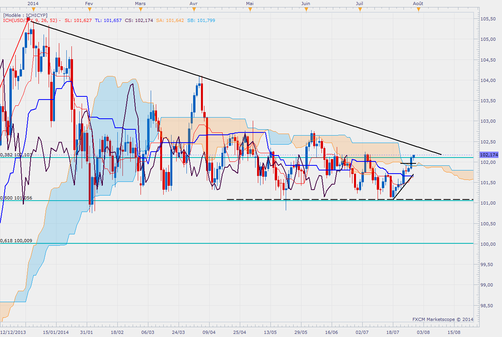This screenshot has height=337, width=502.
Task: Click the current price tag 102,174 on the price axis
Action: [489, 155]
